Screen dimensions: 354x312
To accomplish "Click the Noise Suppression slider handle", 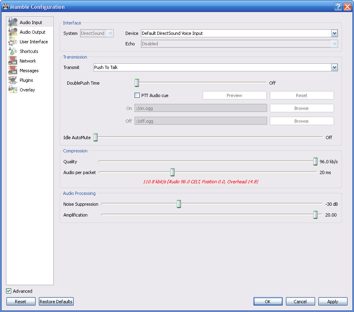I will (x=179, y=204).
